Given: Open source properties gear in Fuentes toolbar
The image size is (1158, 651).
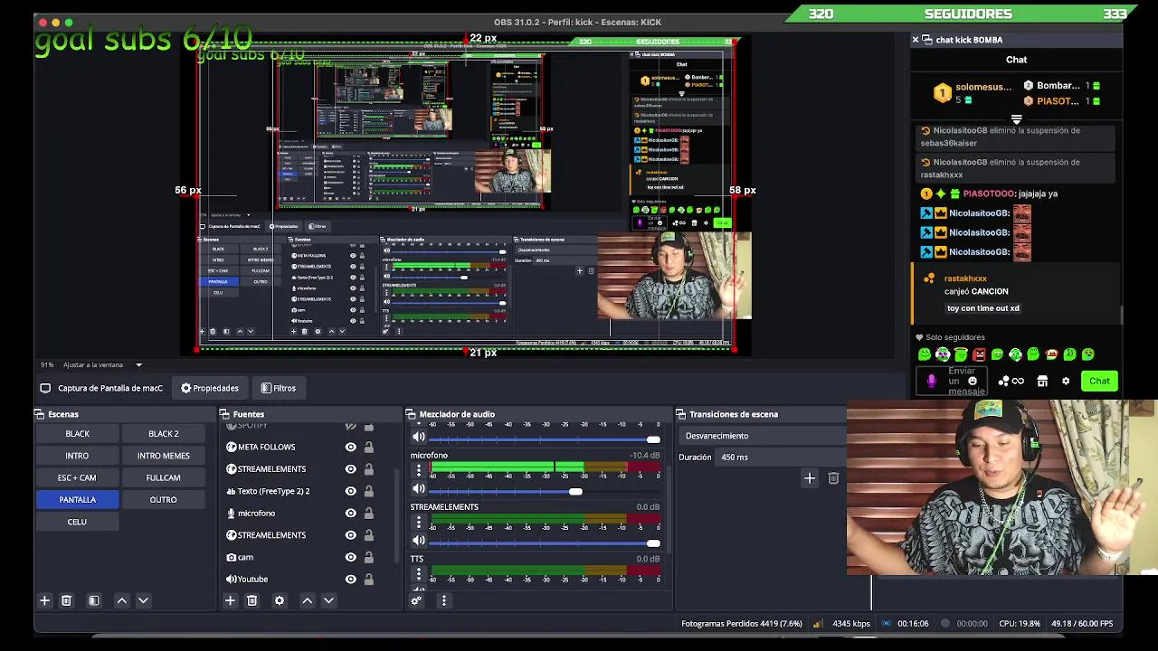Looking at the screenshot, I should pyautogui.click(x=279, y=600).
